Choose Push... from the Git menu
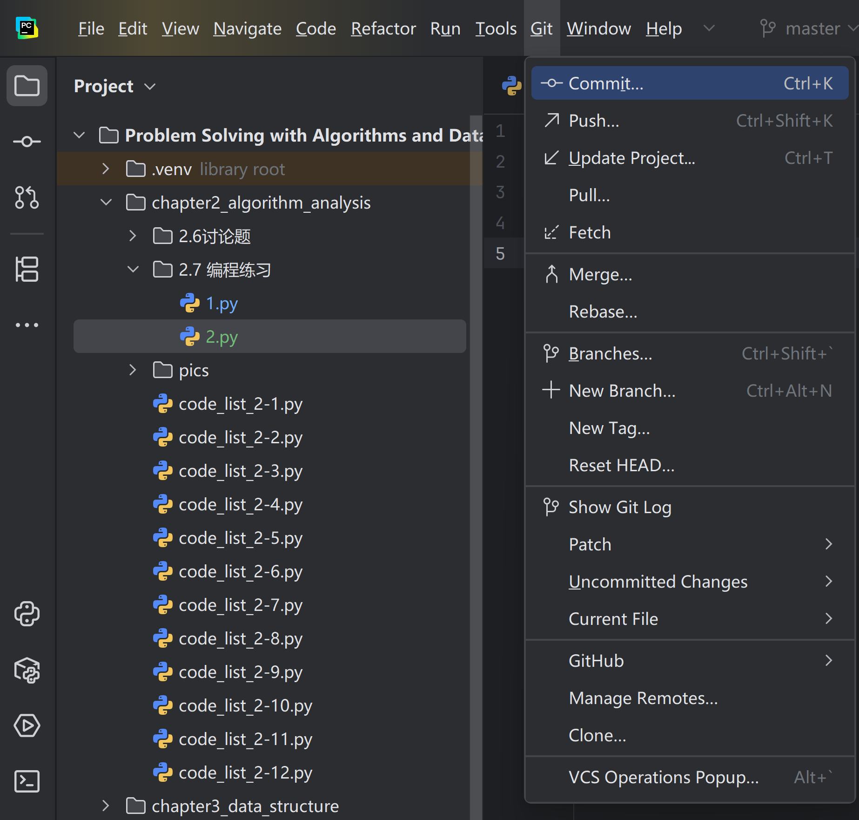The height and width of the screenshot is (820, 859). point(594,121)
